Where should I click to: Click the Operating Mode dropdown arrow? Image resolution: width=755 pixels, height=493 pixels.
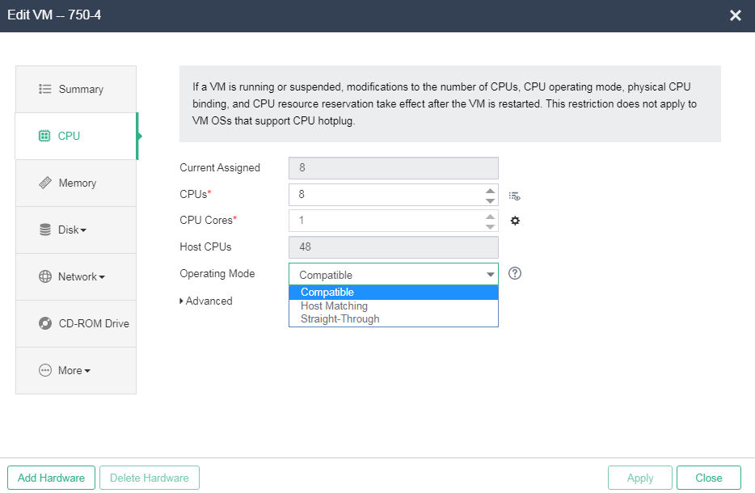(x=490, y=275)
